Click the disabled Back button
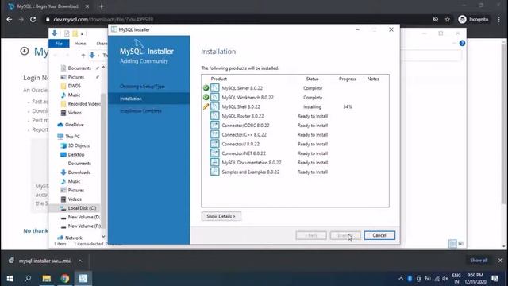 pos(311,235)
